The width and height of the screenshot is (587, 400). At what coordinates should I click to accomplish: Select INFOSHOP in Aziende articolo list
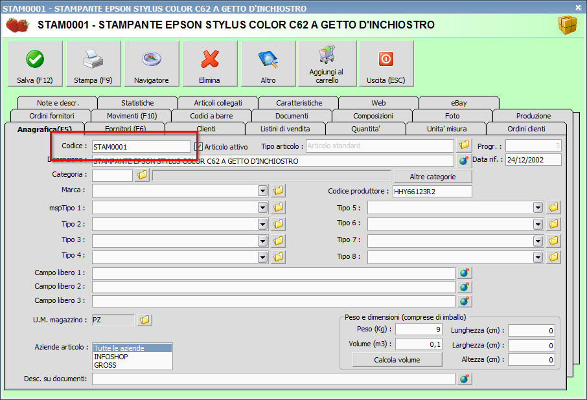133,357
